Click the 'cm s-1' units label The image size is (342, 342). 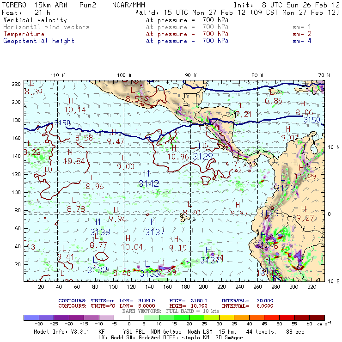[x=324, y=324]
